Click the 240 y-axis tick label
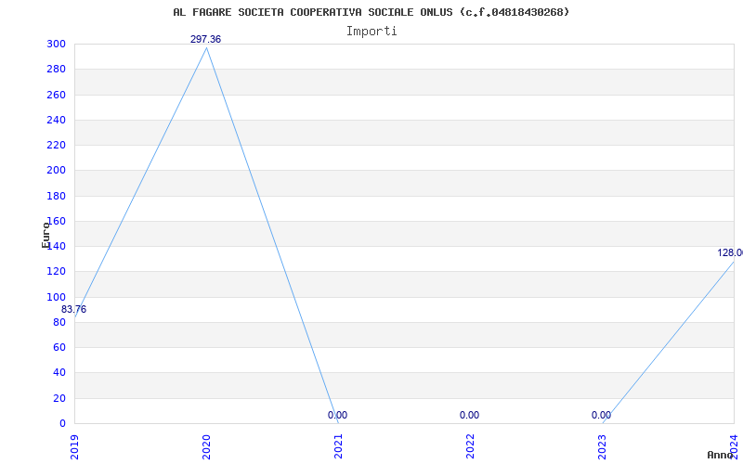The height and width of the screenshot is (464, 743). [x=56, y=121]
